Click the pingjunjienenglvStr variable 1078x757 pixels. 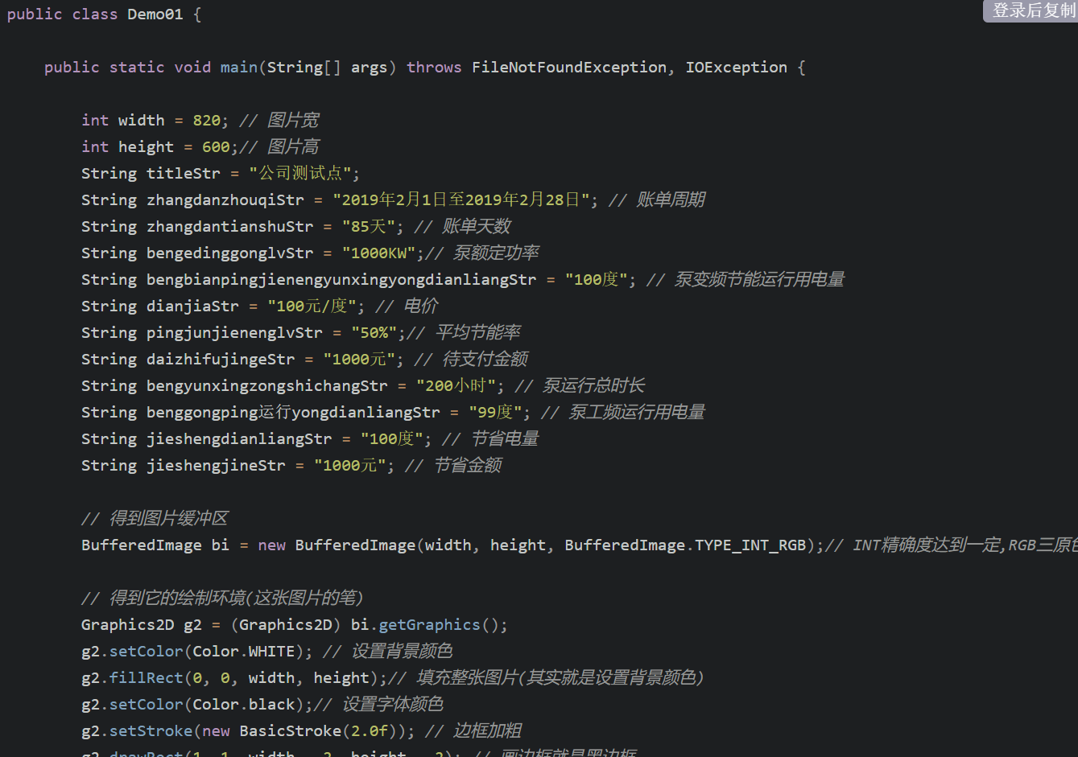(234, 333)
